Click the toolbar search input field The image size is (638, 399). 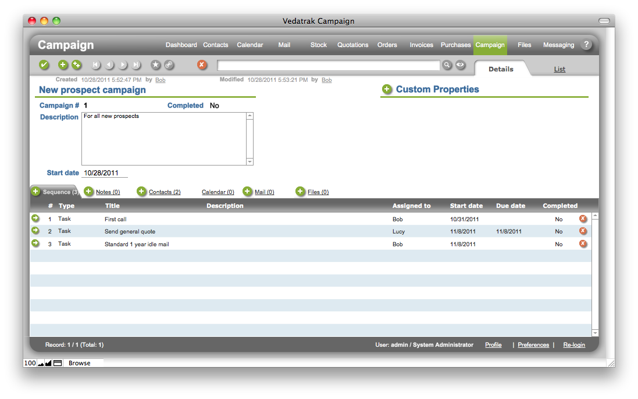[329, 65]
